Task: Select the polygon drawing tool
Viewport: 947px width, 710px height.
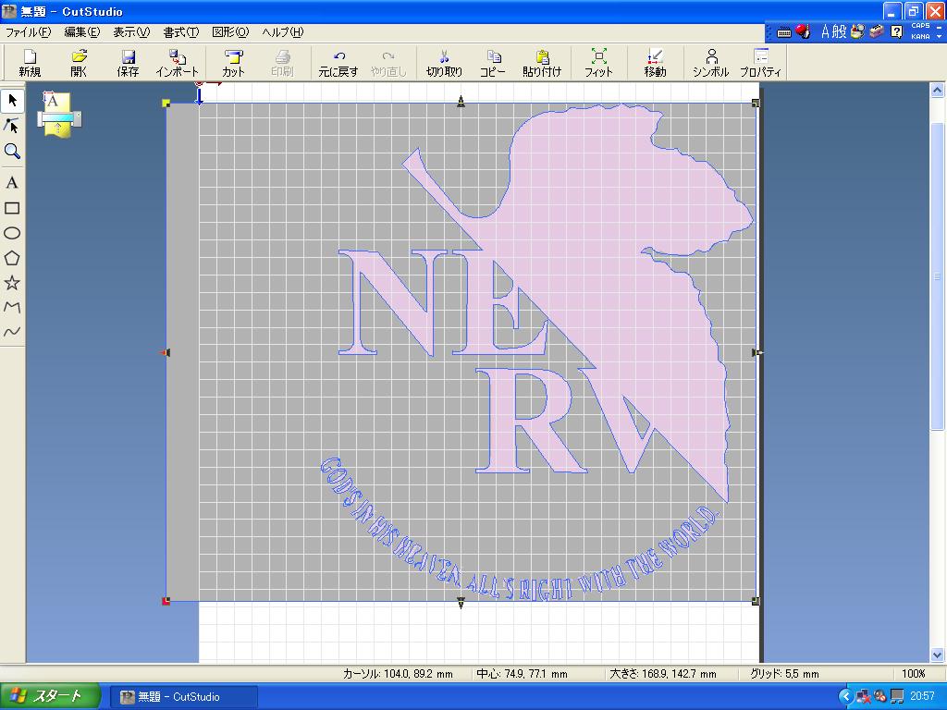Action: point(12,258)
